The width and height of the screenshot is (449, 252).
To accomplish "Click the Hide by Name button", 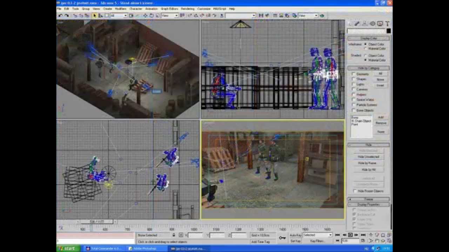I will coord(368,163).
